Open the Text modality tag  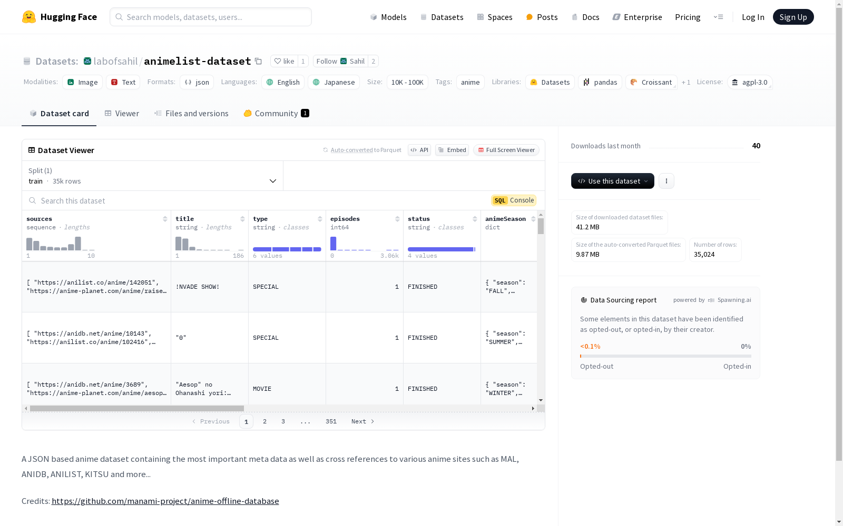123,82
